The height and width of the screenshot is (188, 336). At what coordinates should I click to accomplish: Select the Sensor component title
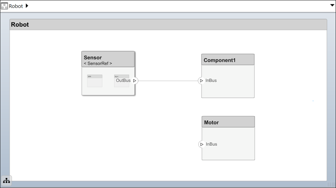coord(93,57)
